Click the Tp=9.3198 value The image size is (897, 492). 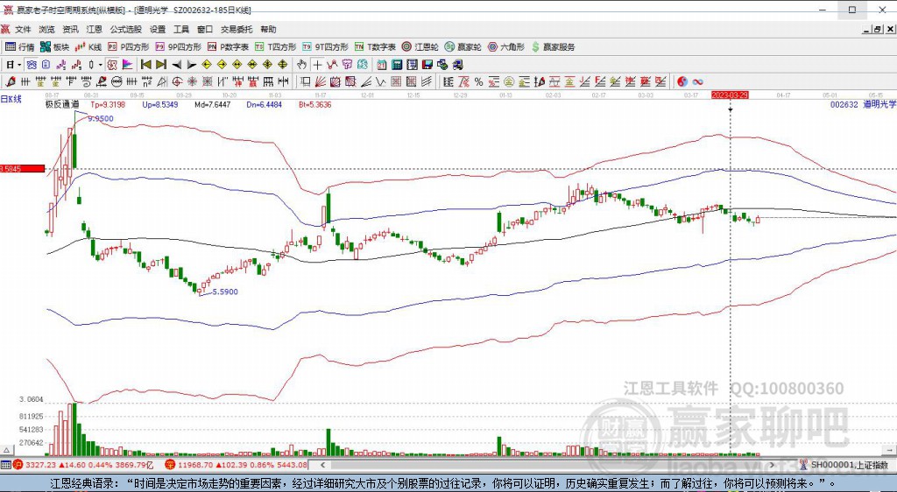click(107, 104)
